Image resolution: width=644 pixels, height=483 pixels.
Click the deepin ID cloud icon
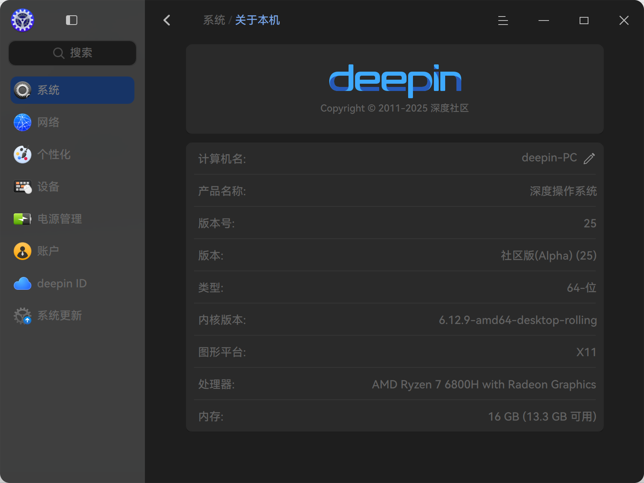pyautogui.click(x=23, y=283)
